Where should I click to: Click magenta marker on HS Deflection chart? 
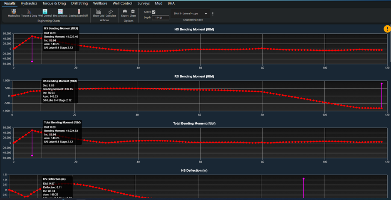[304, 179]
